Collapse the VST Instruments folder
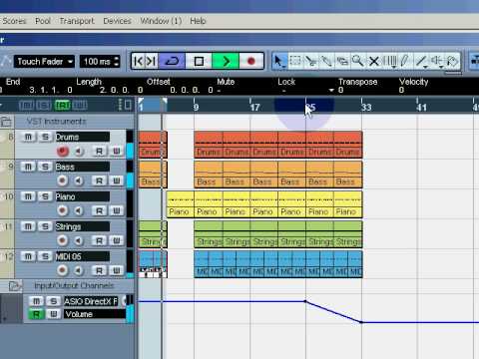Screen dimensions: 479x359 (6, 122)
